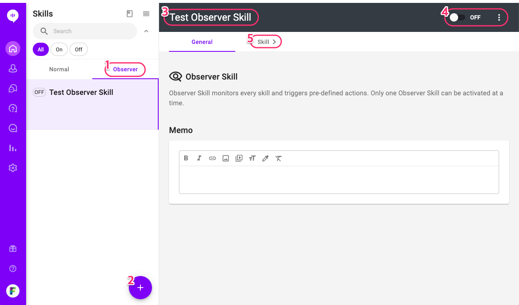
Task: Open the help circle icon in sidebar
Action: coord(13,269)
